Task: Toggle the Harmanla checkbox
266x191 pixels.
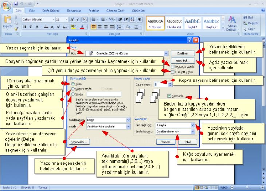Action: tap(169, 96)
